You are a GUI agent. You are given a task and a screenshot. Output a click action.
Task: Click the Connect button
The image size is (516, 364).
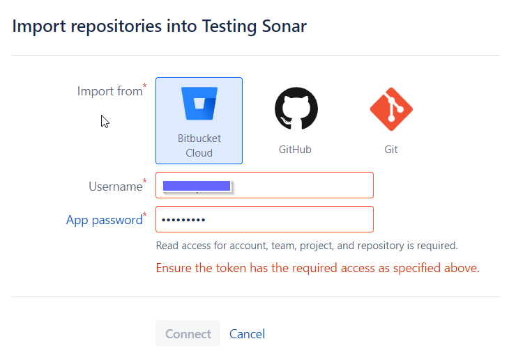(x=188, y=333)
